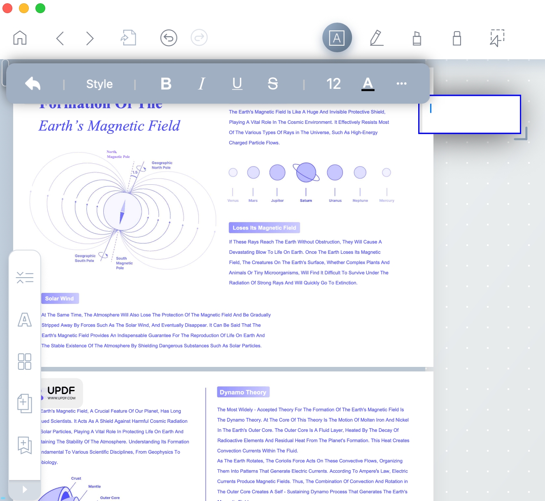The image size is (545, 501).
Task: Click inside the new text box
Action: [470, 114]
